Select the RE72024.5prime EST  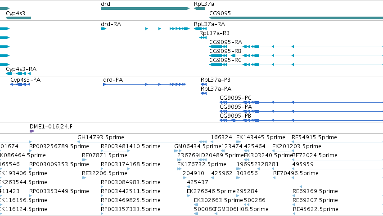click(338, 160)
